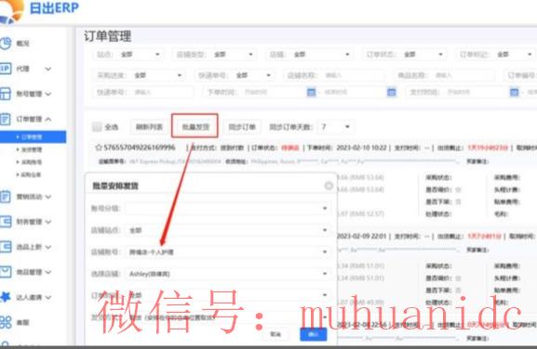Focus the 商品名称 input field

[463, 75]
